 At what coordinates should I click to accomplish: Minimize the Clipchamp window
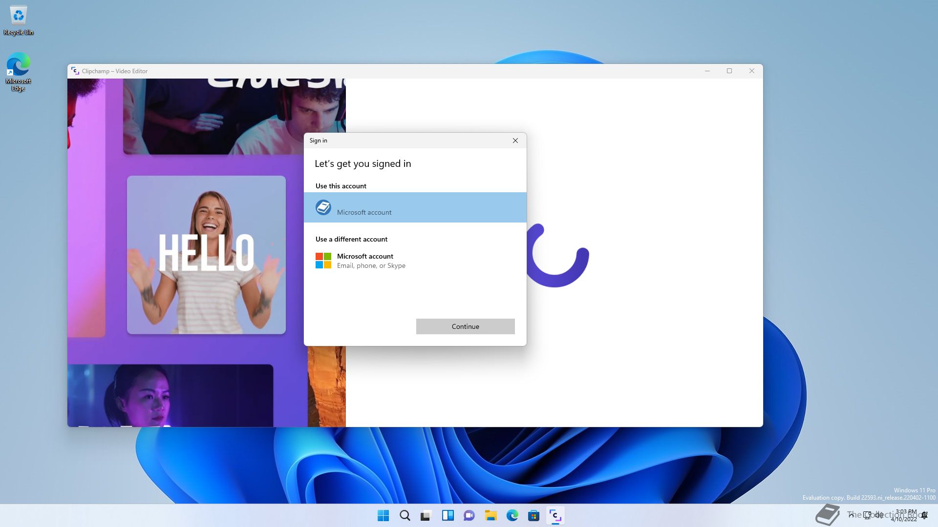point(707,71)
